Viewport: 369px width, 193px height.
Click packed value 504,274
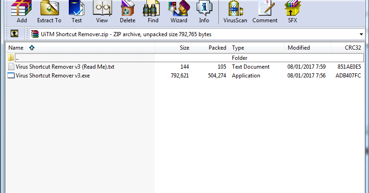pyautogui.click(x=217, y=76)
